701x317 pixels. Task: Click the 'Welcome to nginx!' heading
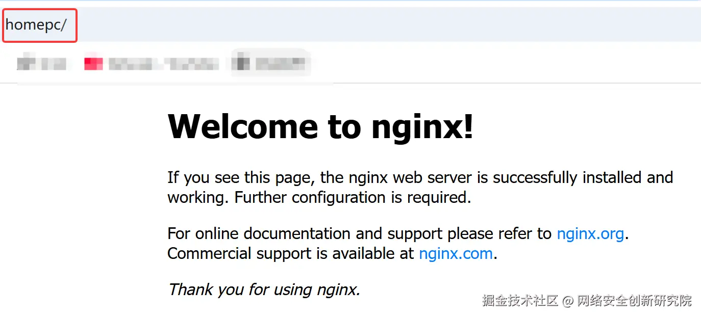coord(320,126)
